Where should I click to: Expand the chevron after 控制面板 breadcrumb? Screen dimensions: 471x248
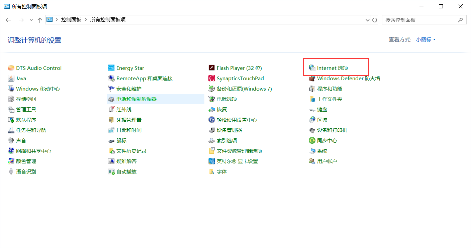[x=86, y=20]
